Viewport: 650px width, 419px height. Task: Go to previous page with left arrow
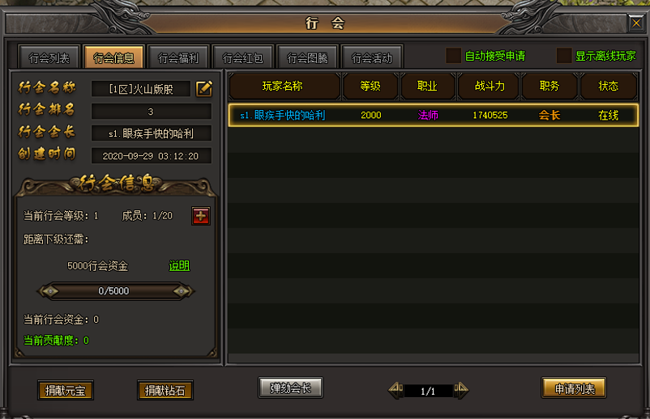396,390
